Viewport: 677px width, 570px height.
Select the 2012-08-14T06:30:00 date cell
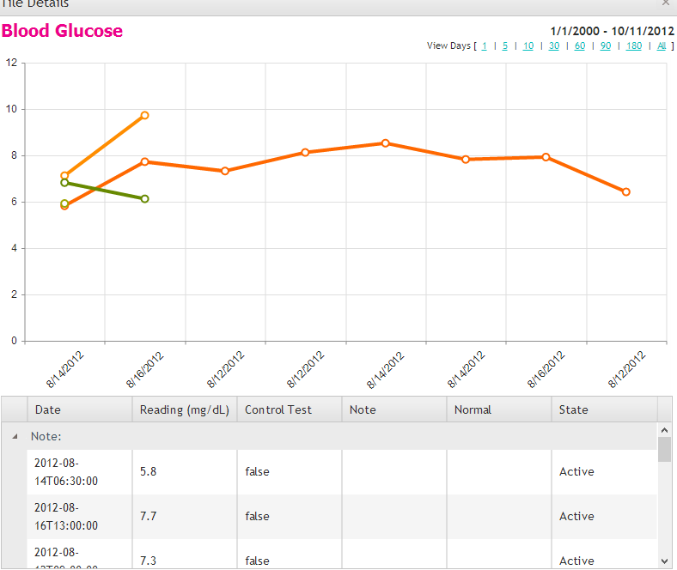(79, 471)
